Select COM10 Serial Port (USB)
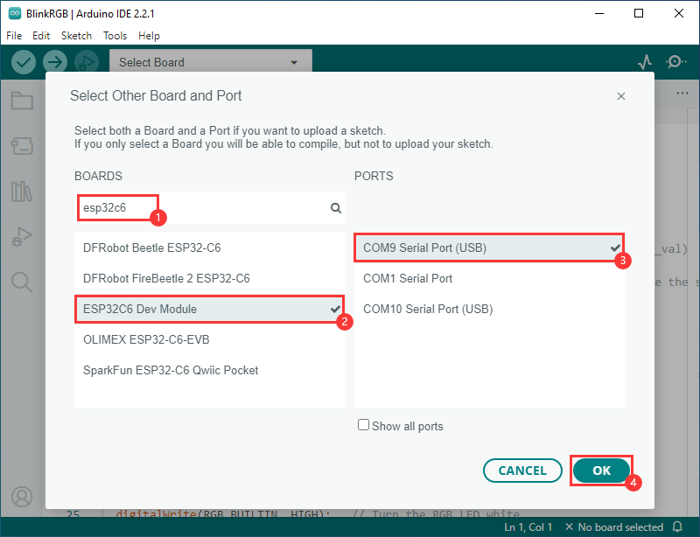 [490, 309]
